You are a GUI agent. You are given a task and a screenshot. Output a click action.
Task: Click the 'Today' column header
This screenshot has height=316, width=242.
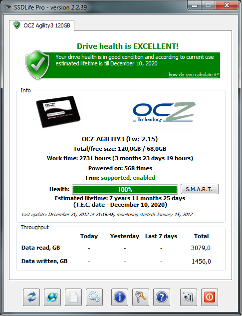click(89, 236)
